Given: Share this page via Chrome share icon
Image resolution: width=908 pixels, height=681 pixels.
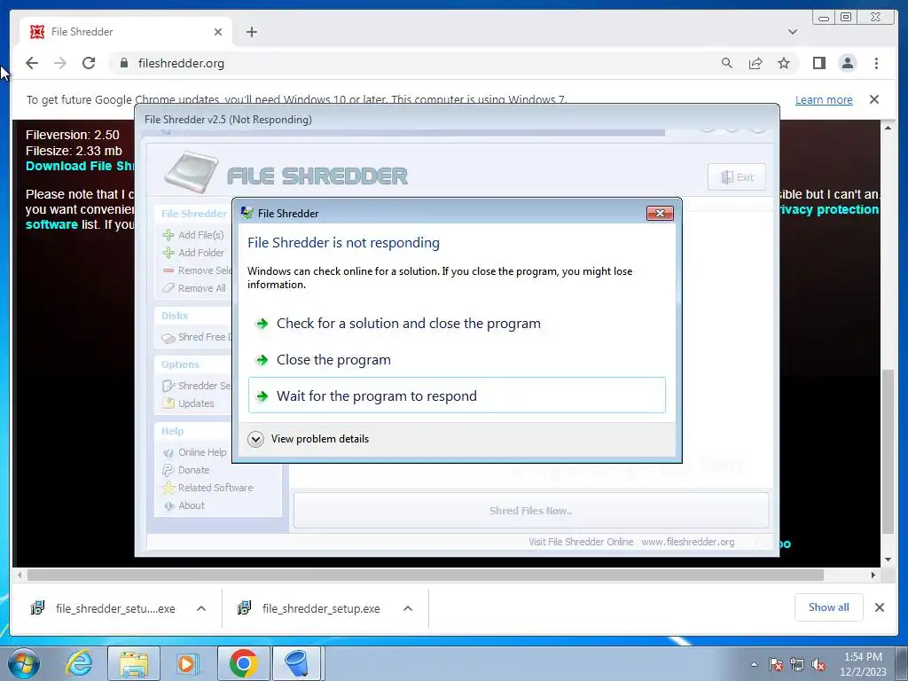Looking at the screenshot, I should pos(755,63).
